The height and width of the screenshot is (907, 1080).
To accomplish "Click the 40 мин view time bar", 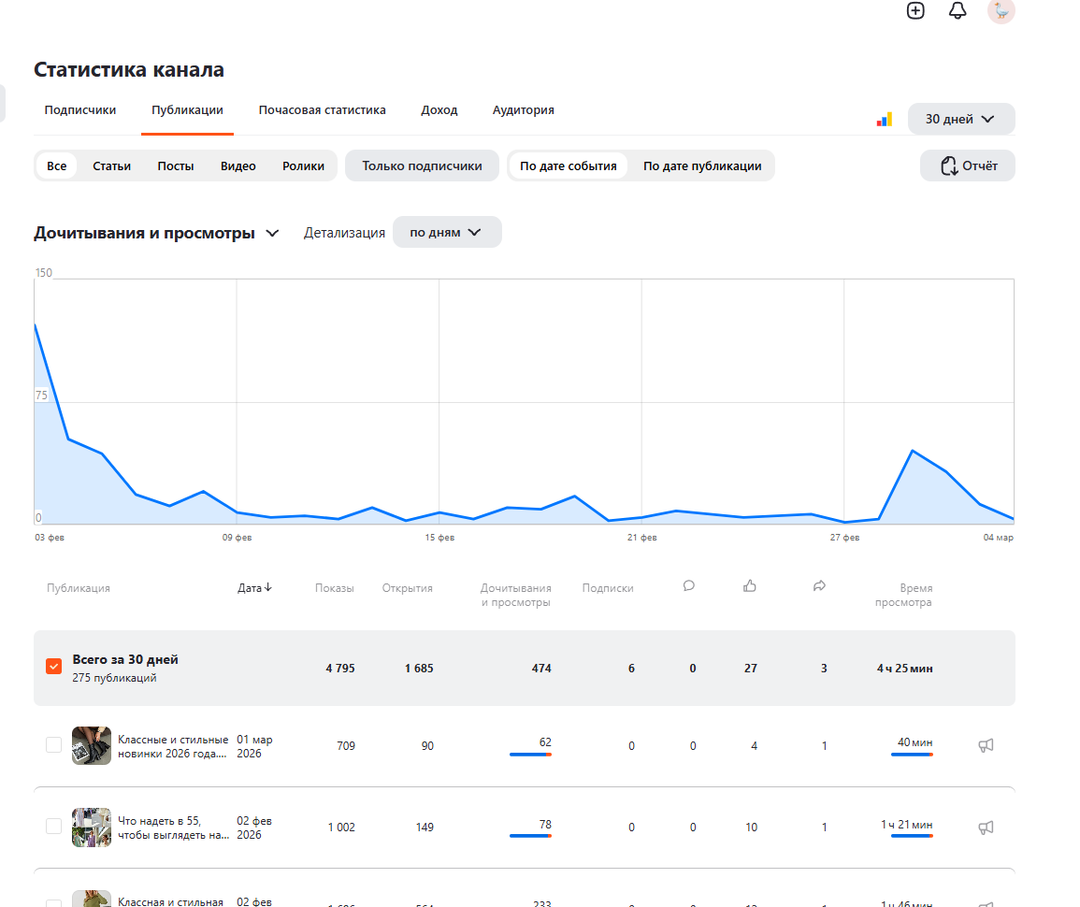I will 912,755.
